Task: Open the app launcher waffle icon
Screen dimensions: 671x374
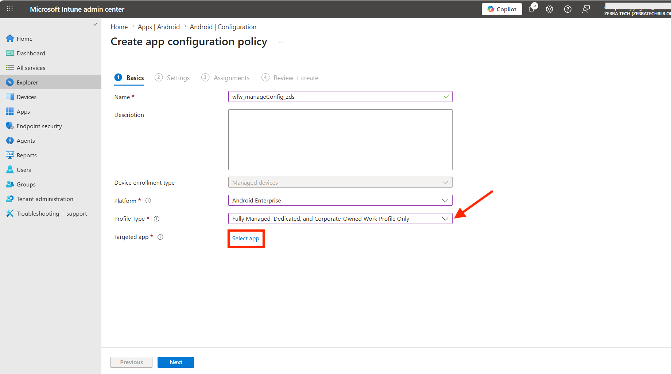Action: coord(10,9)
